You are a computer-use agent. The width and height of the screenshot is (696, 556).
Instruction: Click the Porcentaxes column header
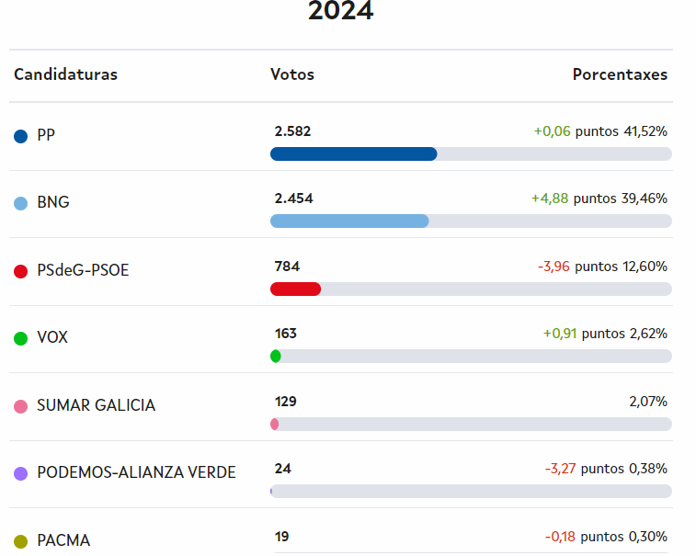(620, 74)
